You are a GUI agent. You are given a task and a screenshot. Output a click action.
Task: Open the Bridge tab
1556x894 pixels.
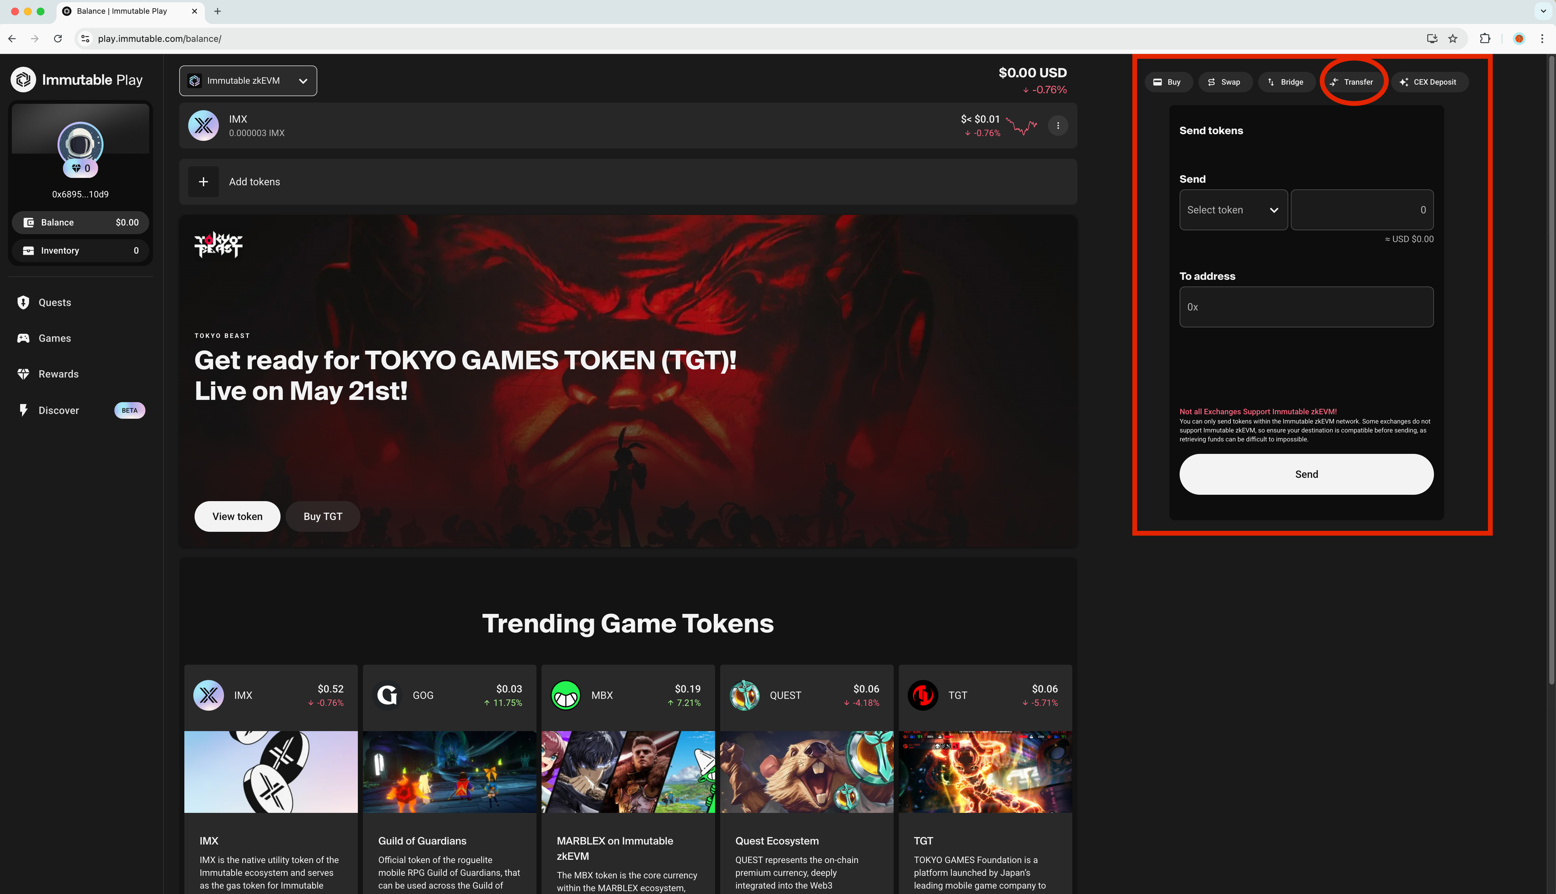point(1286,82)
